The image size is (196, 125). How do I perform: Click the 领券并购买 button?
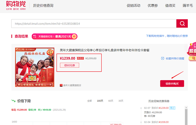tap(172, 83)
